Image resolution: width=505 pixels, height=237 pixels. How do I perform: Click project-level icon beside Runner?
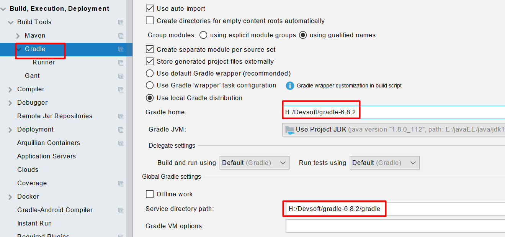point(121,63)
